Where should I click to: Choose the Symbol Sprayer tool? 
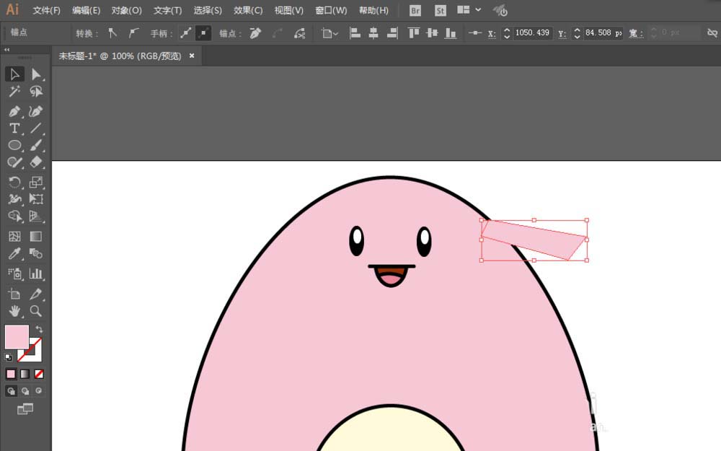click(x=14, y=273)
